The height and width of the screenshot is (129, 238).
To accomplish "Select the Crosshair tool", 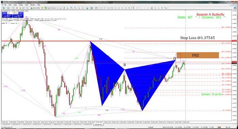I will coord(137,8).
